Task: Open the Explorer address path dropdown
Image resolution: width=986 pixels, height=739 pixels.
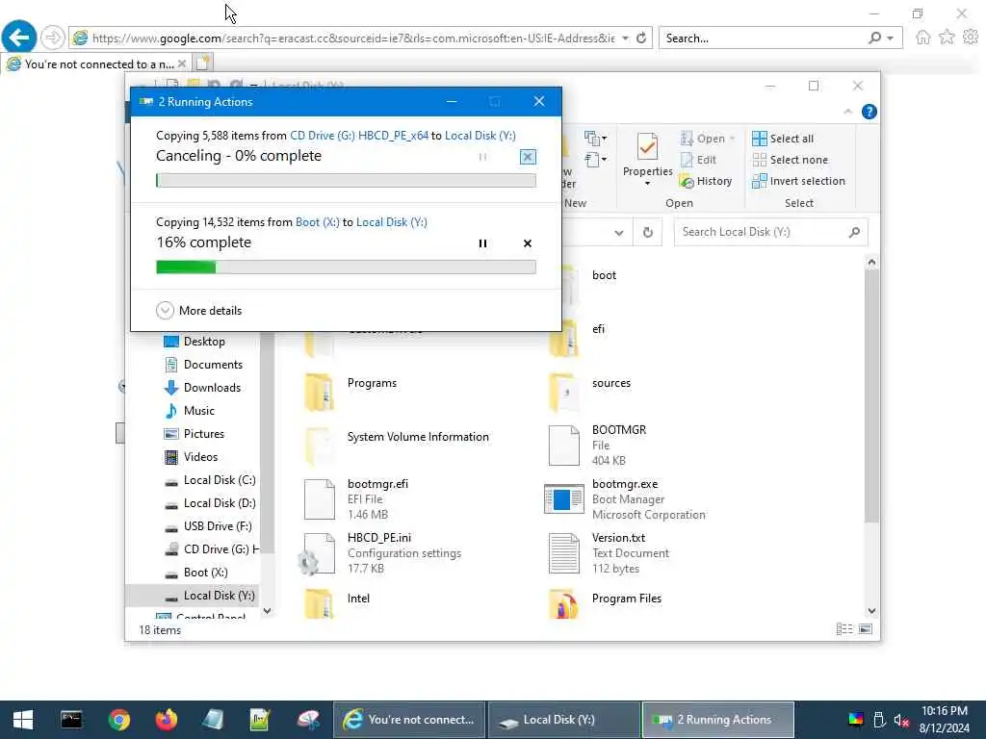Action: (619, 233)
